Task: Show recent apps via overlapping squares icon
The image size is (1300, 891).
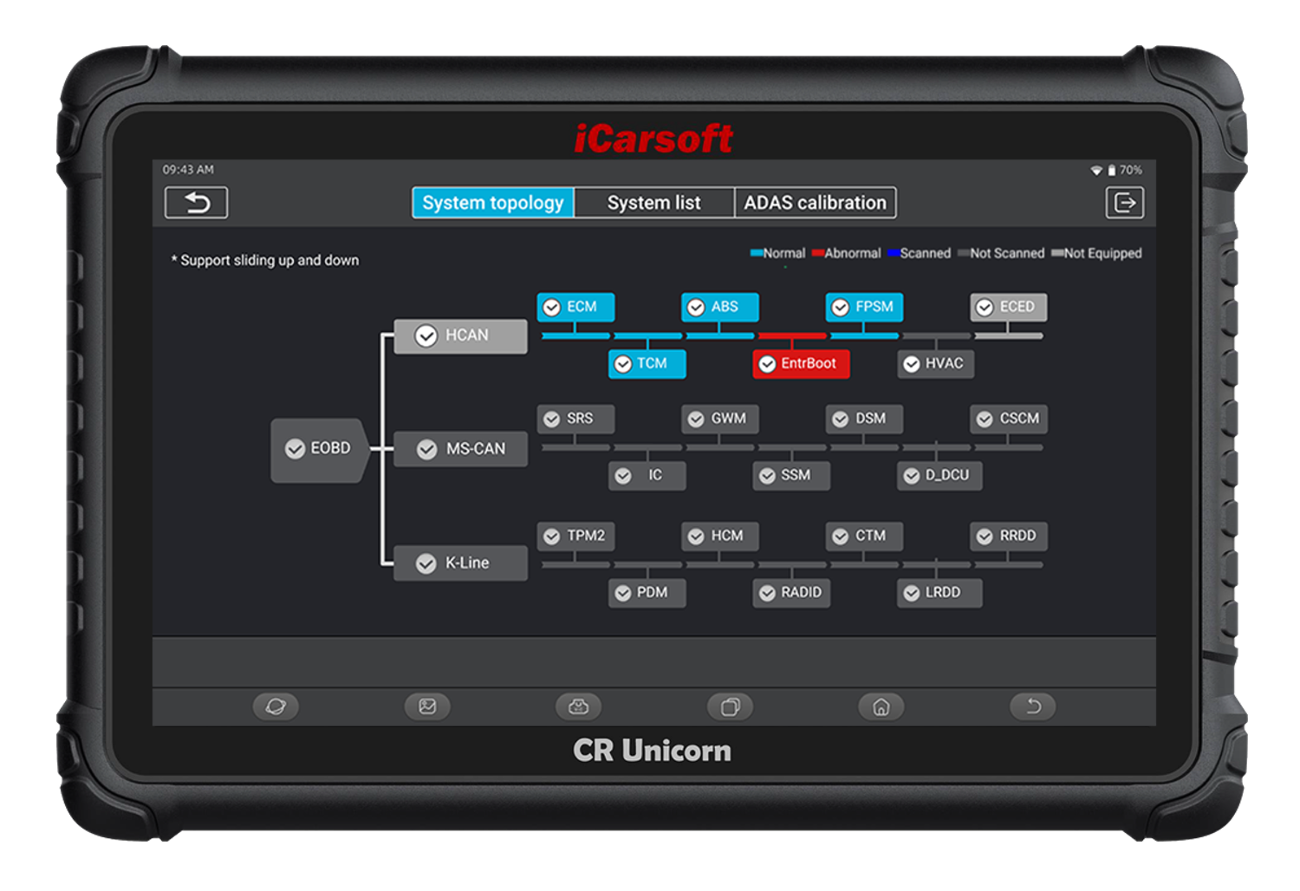Action: (x=730, y=706)
